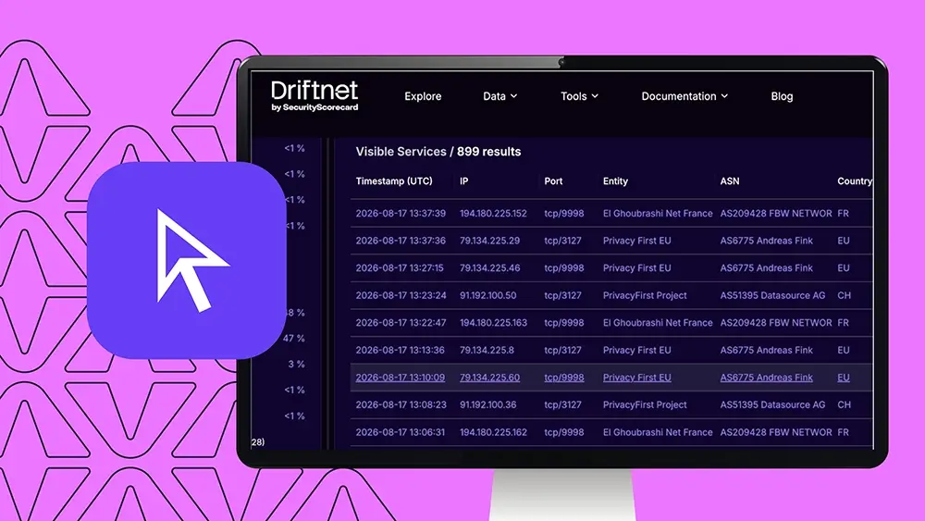Click AS51395 Datasource AG in 13:08:23 row
The height and width of the screenshot is (521, 925).
point(772,404)
